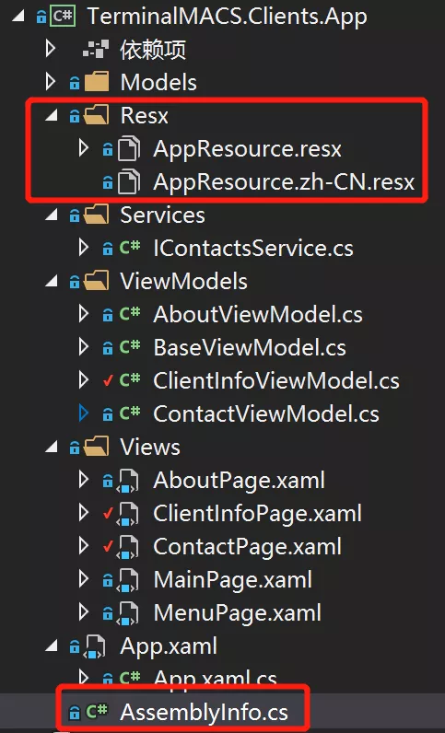Click the lock icon beside Resx folder
The image size is (445, 733).
pos(75,116)
